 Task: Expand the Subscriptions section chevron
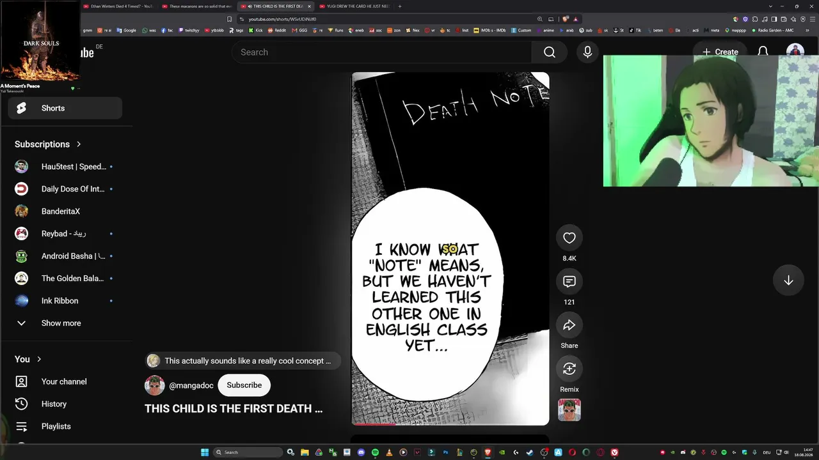pos(79,144)
